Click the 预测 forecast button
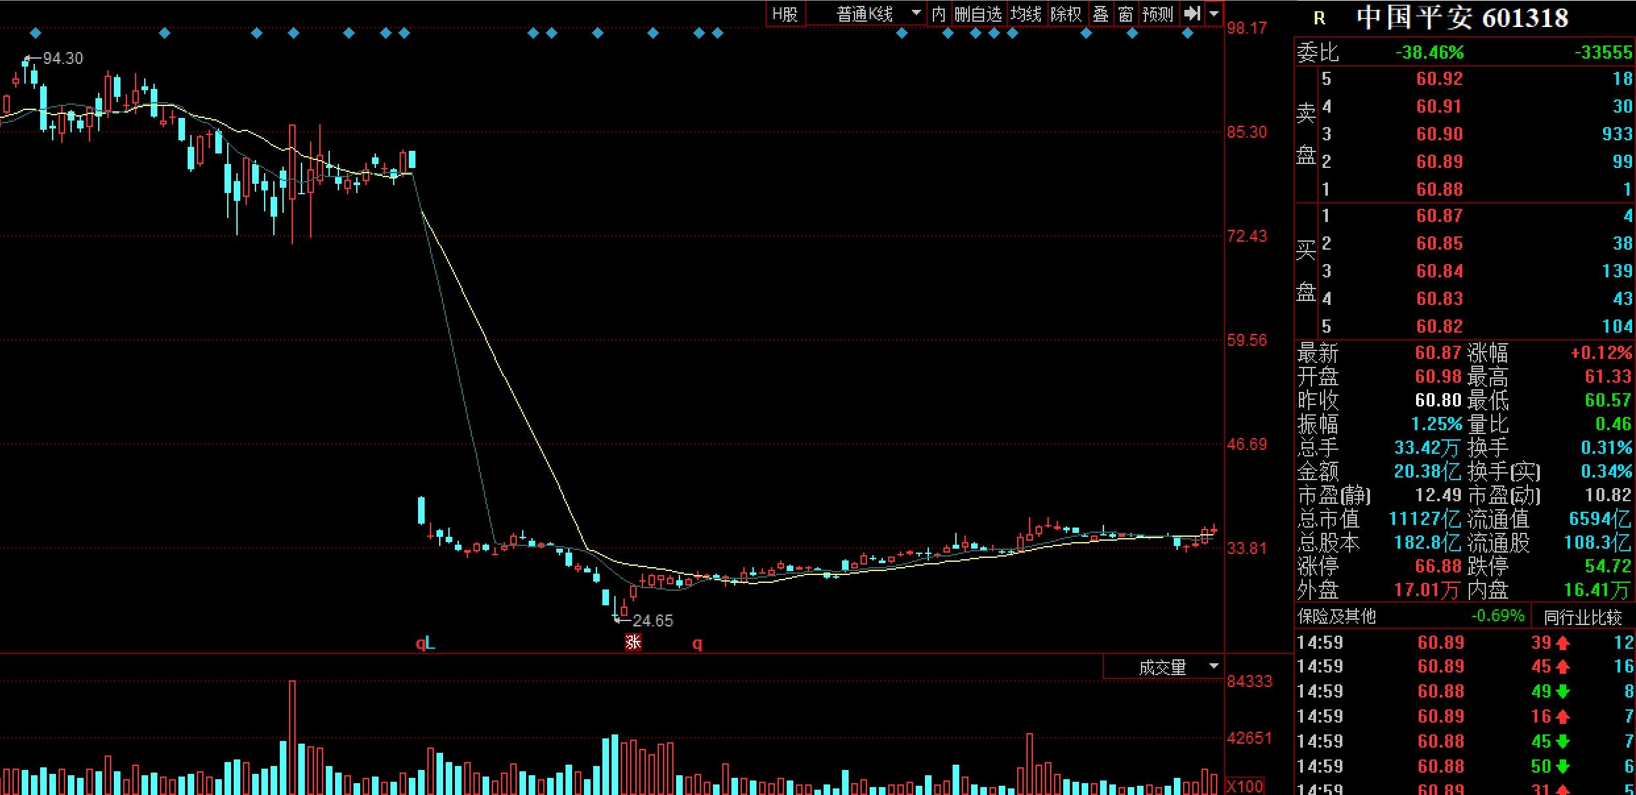This screenshot has width=1636, height=795. [x=1157, y=14]
